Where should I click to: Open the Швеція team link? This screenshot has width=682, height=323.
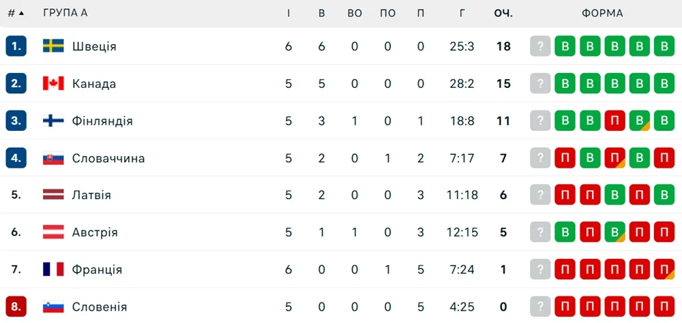click(x=94, y=46)
